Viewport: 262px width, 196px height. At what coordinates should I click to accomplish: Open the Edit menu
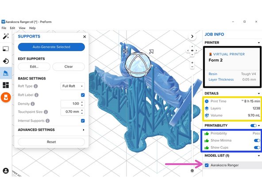(12, 28)
